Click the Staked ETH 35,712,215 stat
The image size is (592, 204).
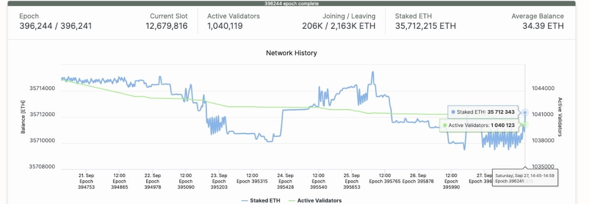[x=425, y=21]
